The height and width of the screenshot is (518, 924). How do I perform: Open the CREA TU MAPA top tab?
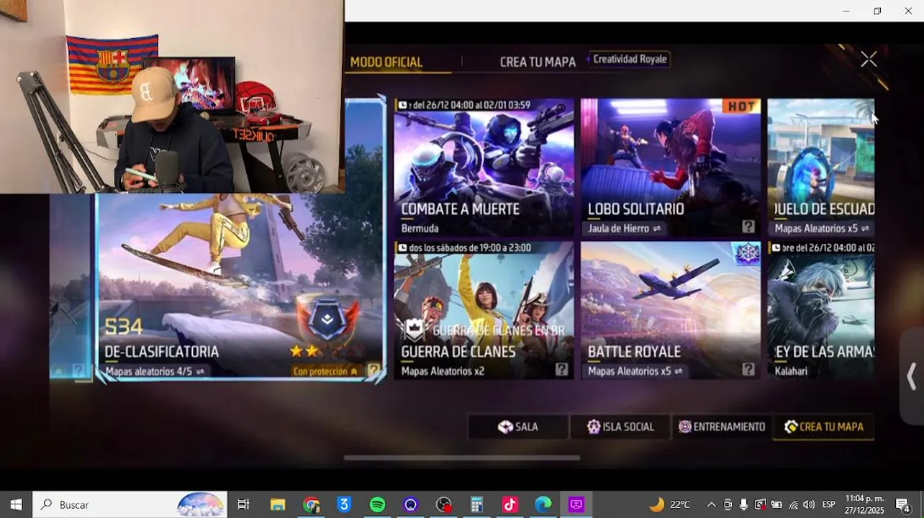point(538,62)
